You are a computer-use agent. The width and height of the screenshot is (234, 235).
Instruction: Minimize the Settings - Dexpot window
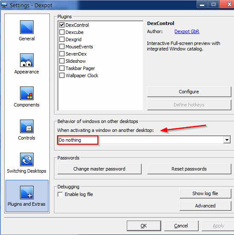tap(202, 5)
